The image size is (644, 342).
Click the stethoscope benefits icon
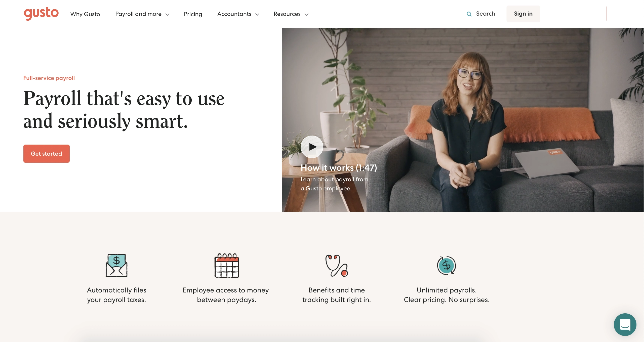(x=337, y=266)
